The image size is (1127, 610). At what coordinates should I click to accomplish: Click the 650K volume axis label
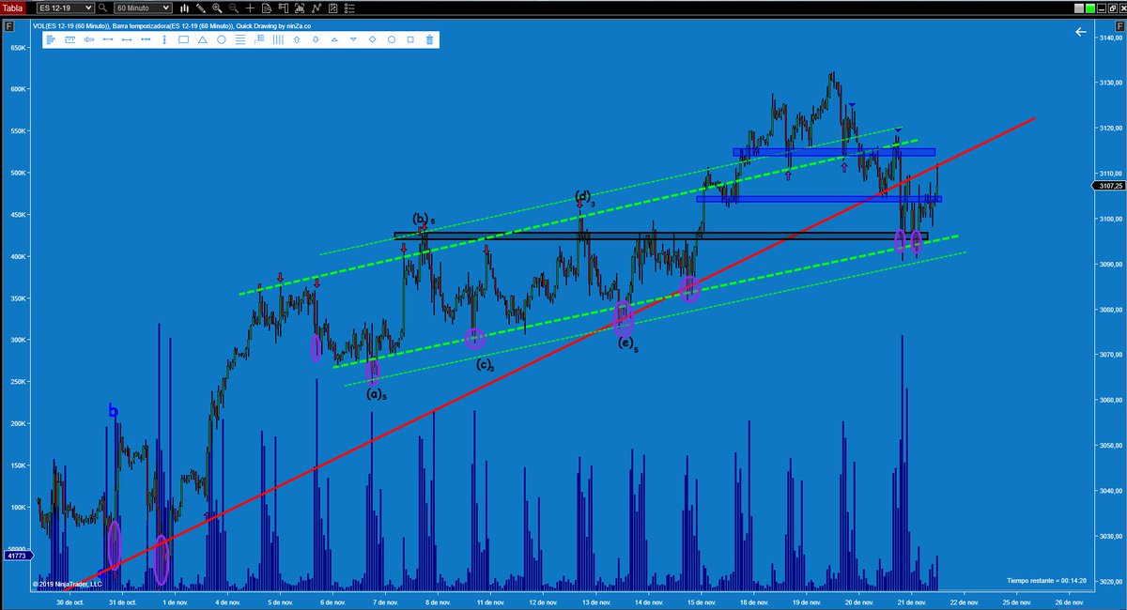coord(18,48)
